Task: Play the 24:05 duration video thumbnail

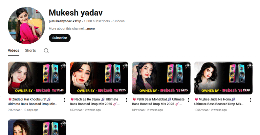Action: tap(161, 78)
